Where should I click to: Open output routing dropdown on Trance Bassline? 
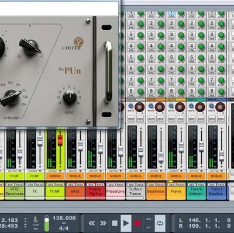click(222, 171)
